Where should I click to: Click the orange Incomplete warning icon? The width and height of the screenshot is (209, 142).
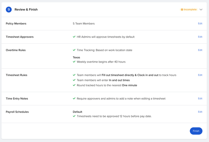click(182, 10)
